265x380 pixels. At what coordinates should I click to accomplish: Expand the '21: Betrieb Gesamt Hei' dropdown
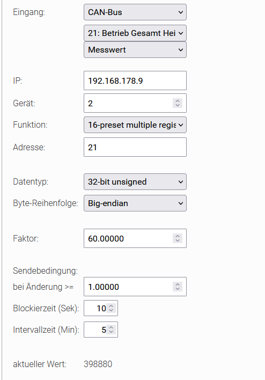[x=135, y=33]
